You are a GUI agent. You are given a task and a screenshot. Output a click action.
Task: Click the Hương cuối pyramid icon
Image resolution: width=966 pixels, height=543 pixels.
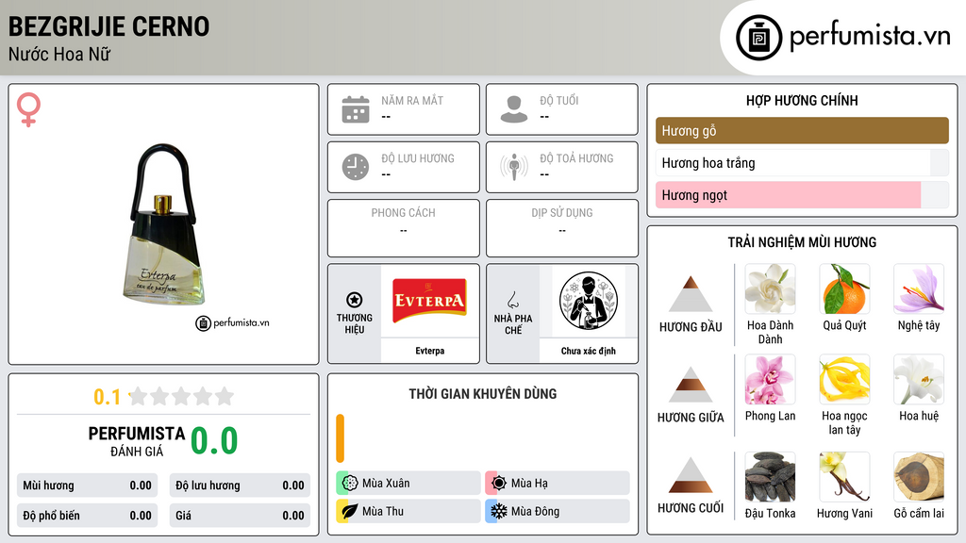(x=691, y=475)
